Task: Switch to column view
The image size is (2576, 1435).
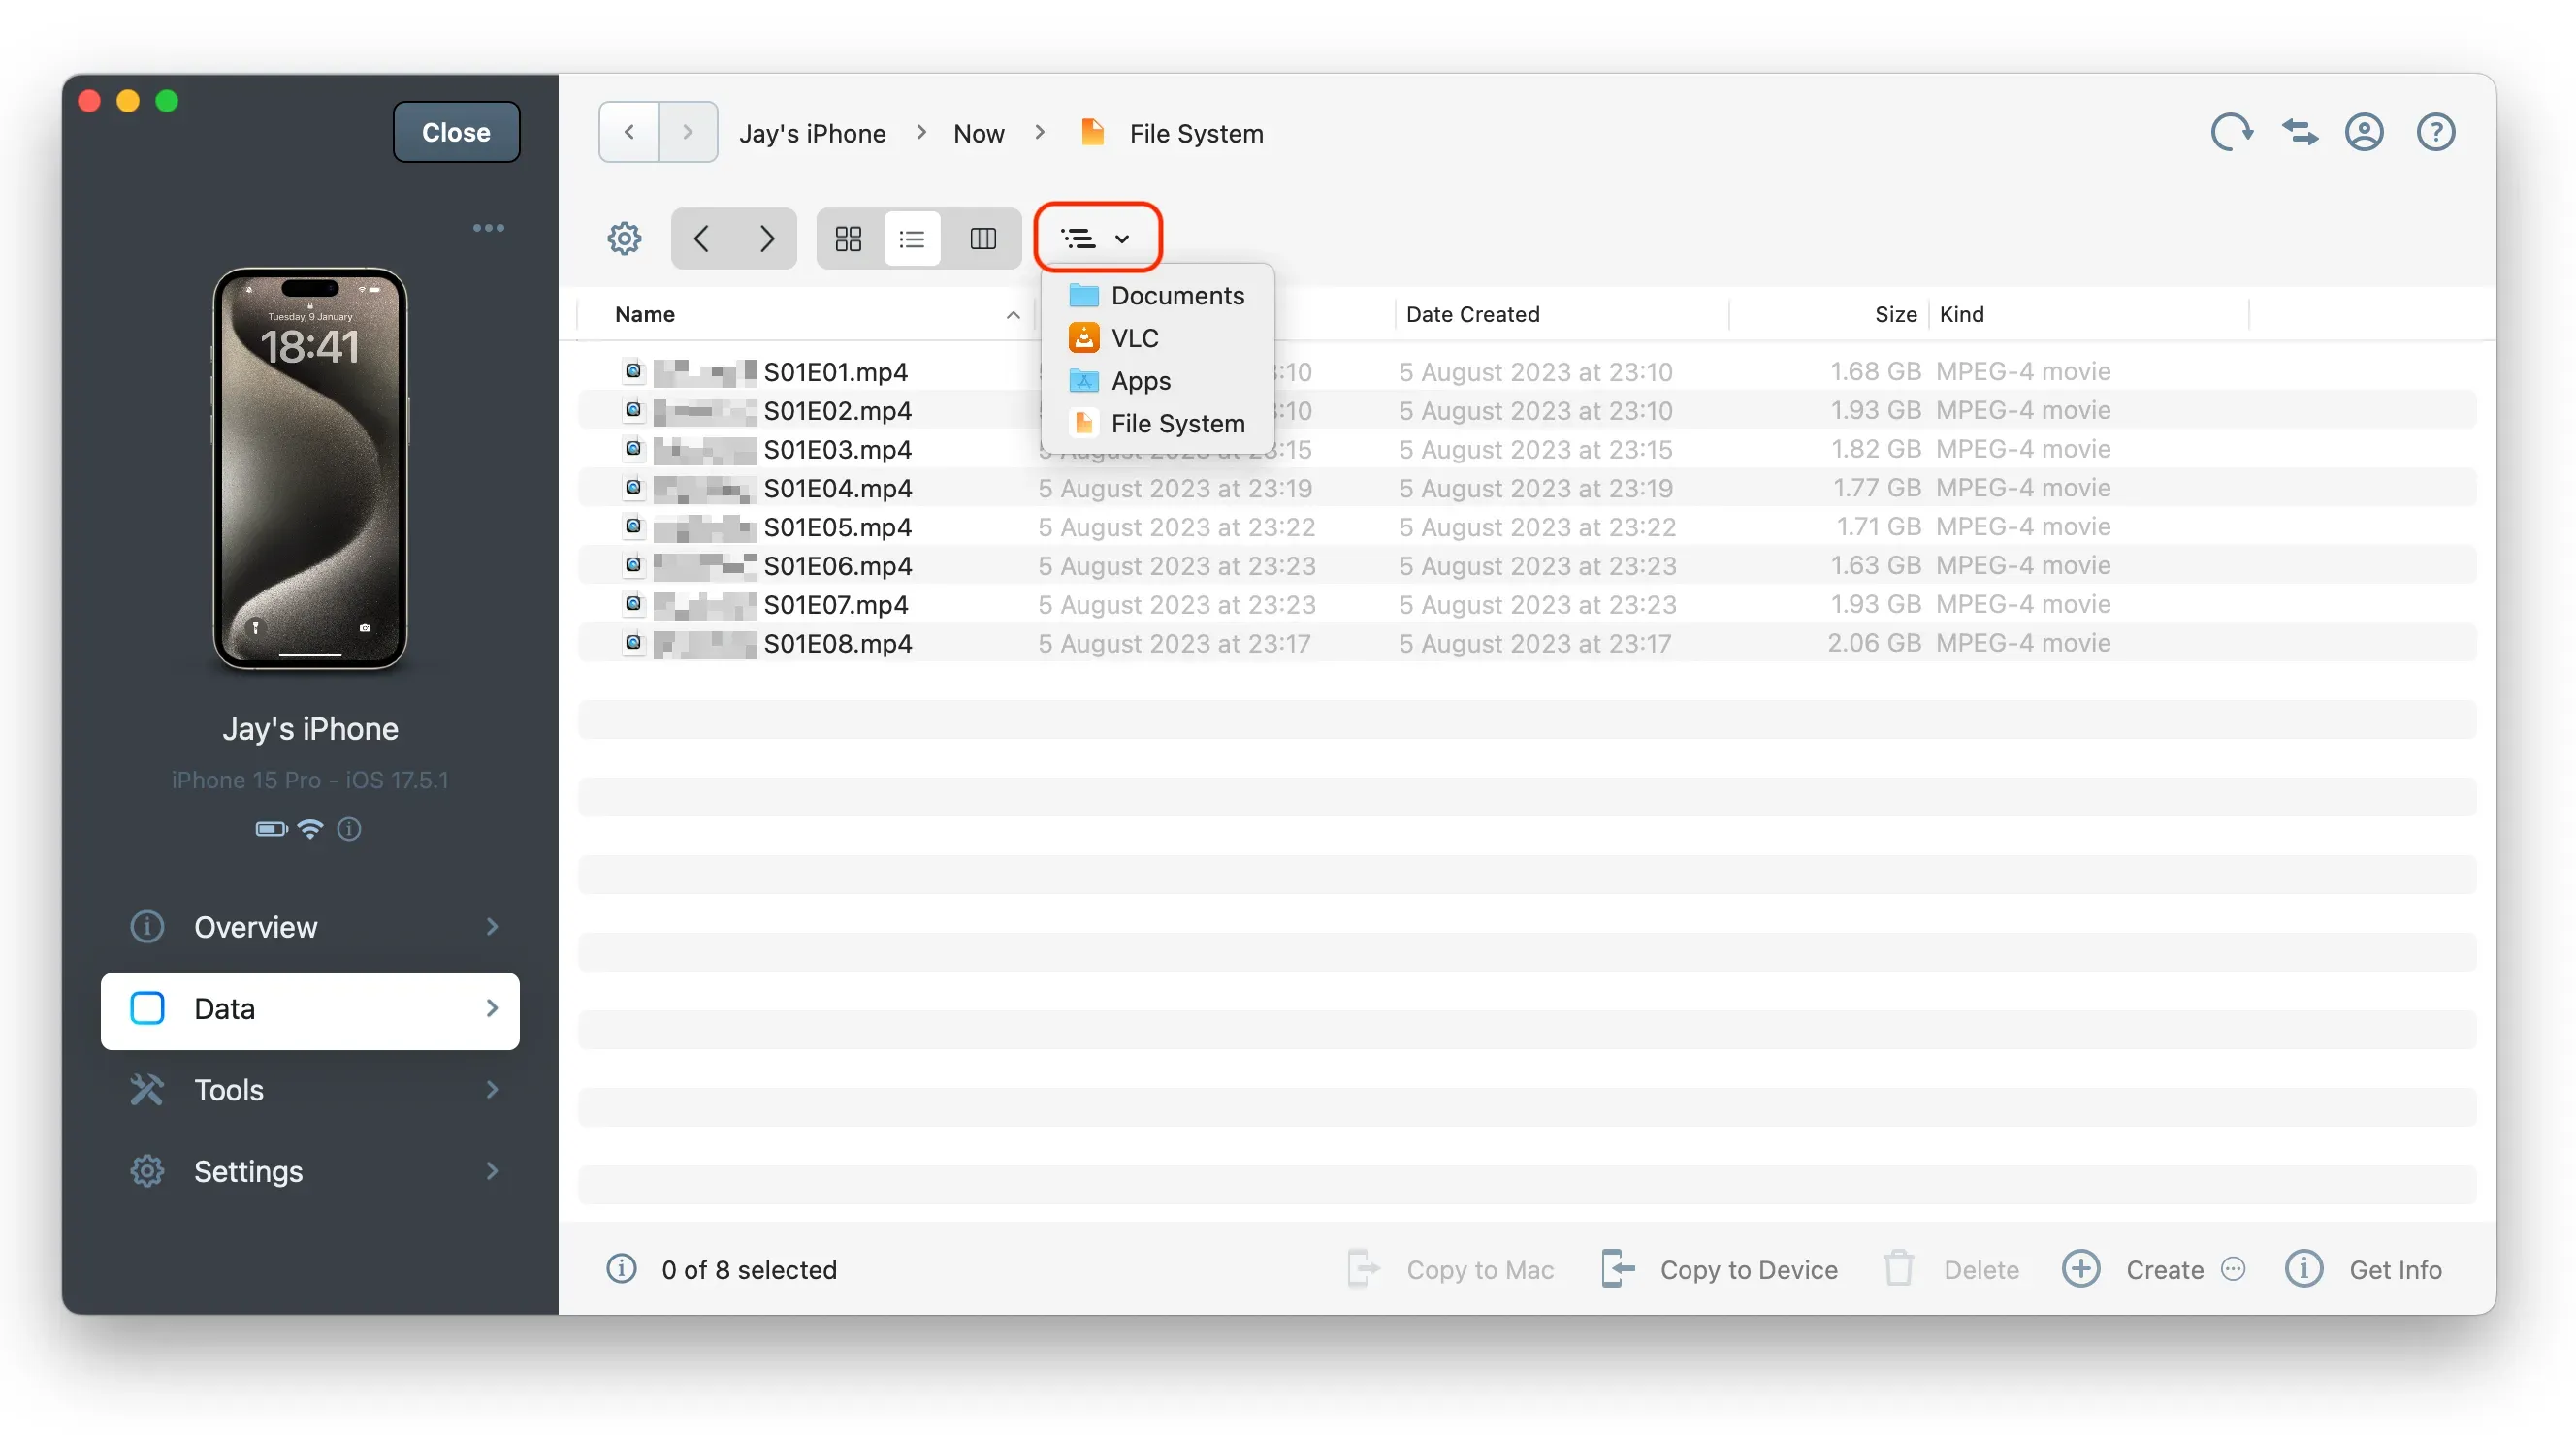Action: pos(983,238)
